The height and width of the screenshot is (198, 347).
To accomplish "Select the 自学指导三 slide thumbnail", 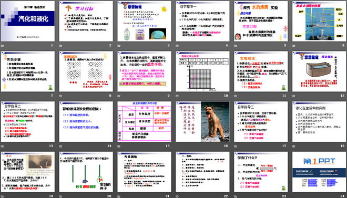I will pyautogui.click(x=261, y=121).
